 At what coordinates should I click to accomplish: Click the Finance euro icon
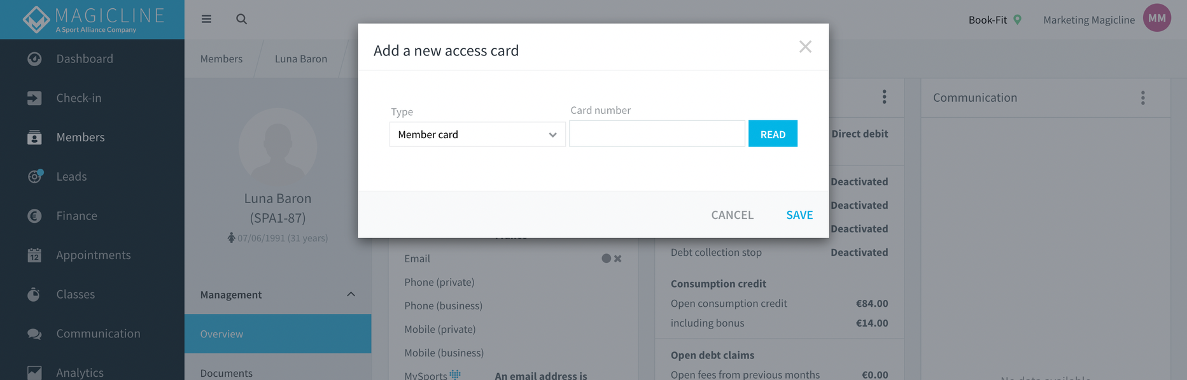(x=34, y=216)
